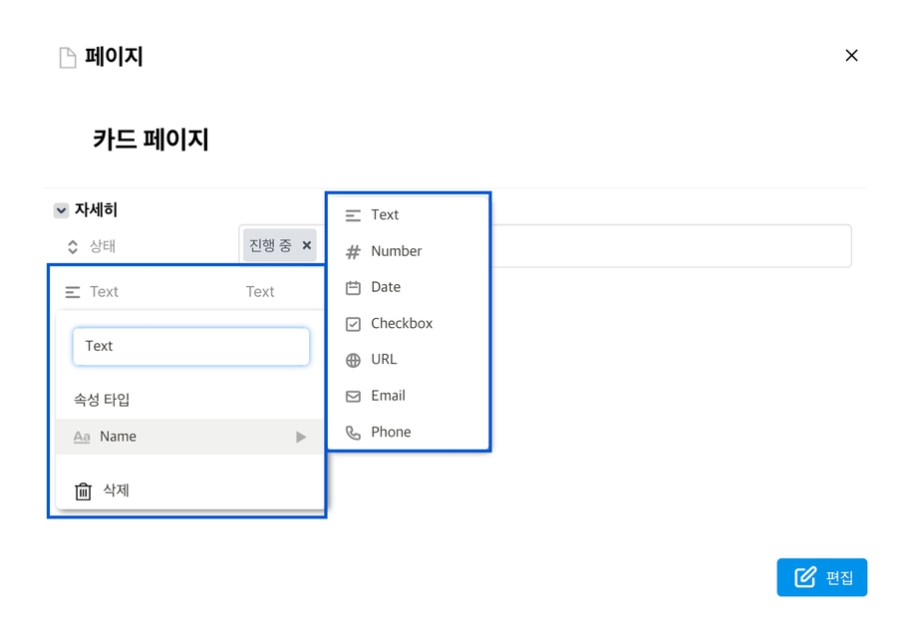Choose the Email property type
This screenshot has width=897, height=622.
[388, 396]
